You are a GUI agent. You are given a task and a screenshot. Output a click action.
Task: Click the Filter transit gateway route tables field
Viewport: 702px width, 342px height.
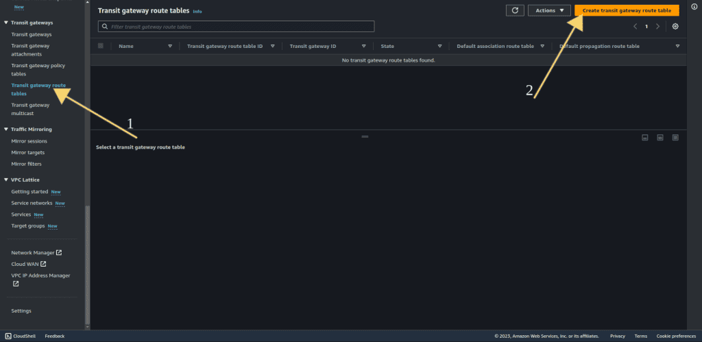236,27
